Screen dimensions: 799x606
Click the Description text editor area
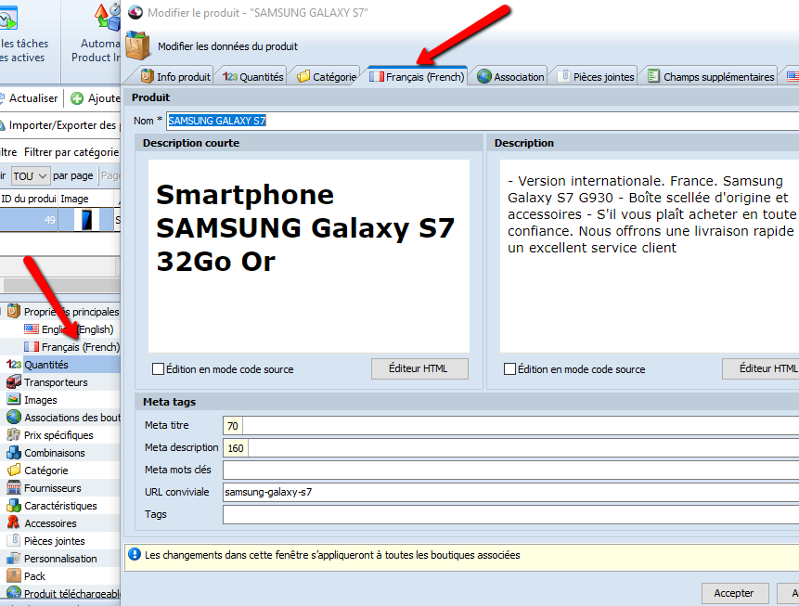pyautogui.click(x=650, y=256)
